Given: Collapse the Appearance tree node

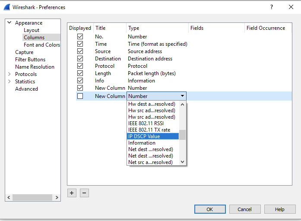Looking at the screenshot, I should (x=9, y=22).
